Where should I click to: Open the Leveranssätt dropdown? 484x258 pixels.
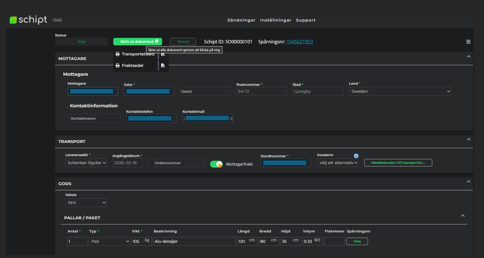tap(86, 163)
